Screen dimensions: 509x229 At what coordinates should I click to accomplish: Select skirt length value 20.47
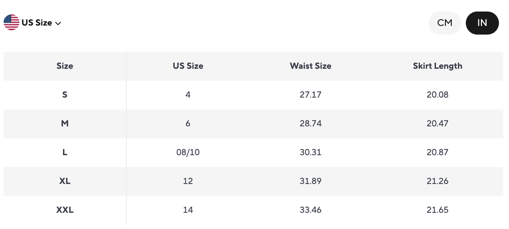(x=437, y=124)
